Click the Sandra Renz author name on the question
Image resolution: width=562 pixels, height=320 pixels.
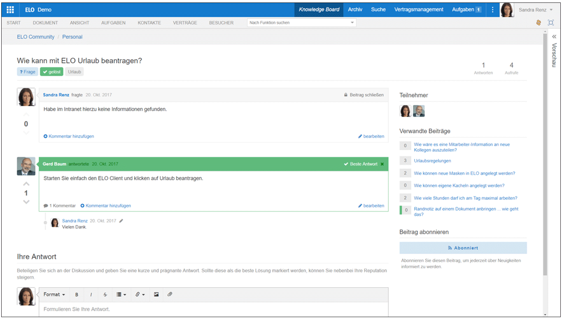click(x=56, y=95)
